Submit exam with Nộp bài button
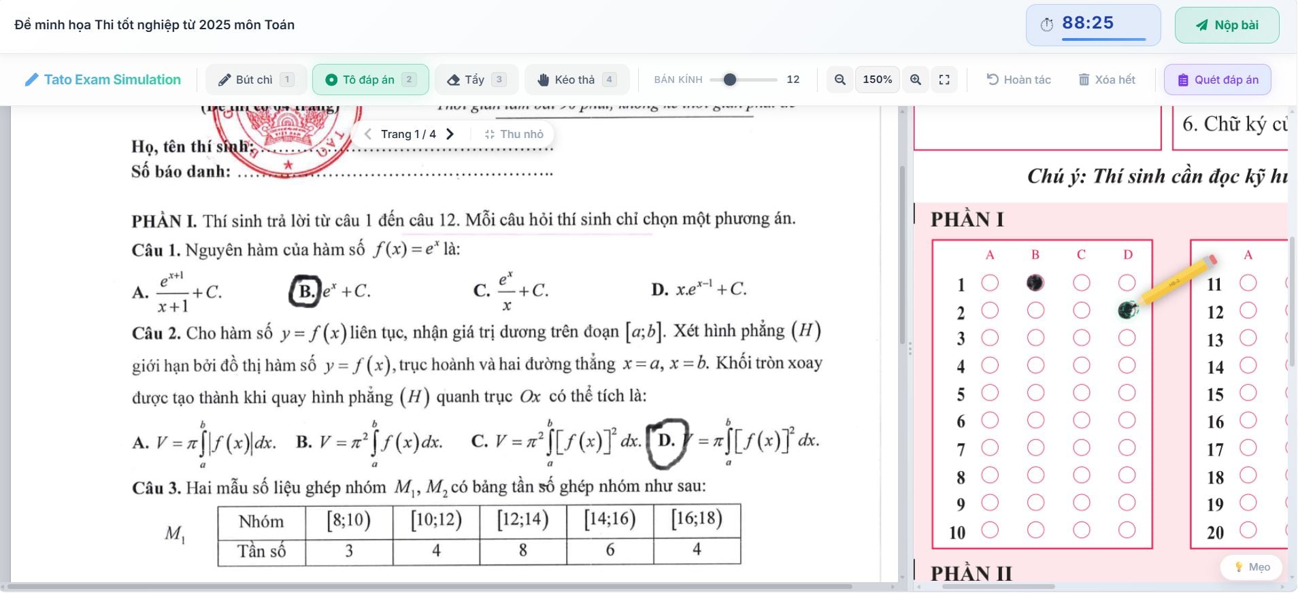This screenshot has height=593, width=1298. pos(1227,25)
